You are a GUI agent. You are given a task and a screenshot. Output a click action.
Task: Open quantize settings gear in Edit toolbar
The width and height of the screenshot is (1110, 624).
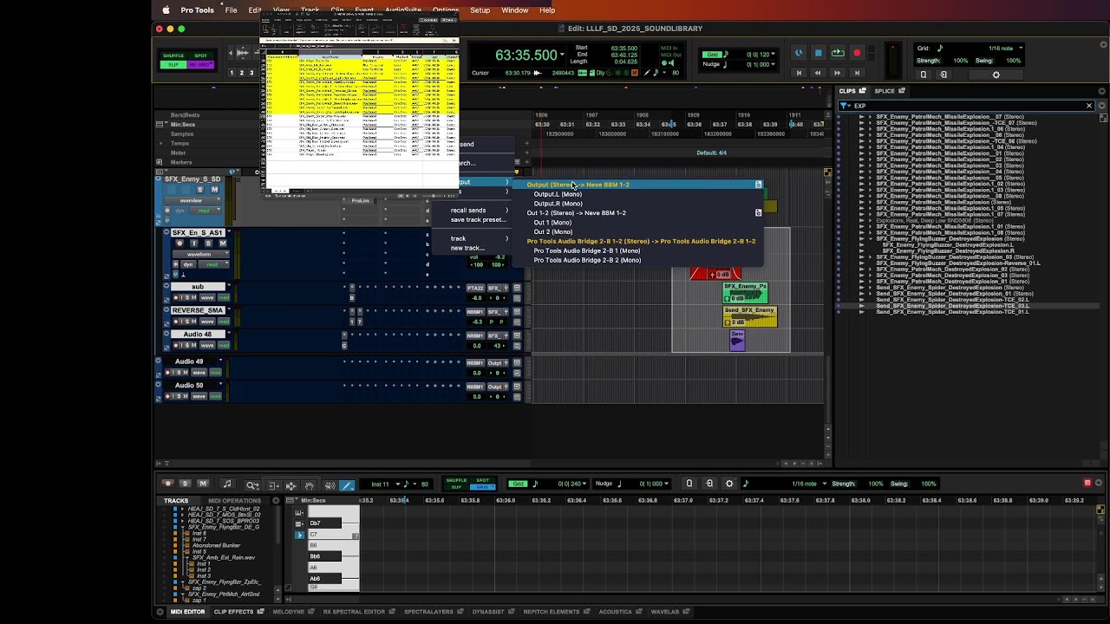(996, 75)
